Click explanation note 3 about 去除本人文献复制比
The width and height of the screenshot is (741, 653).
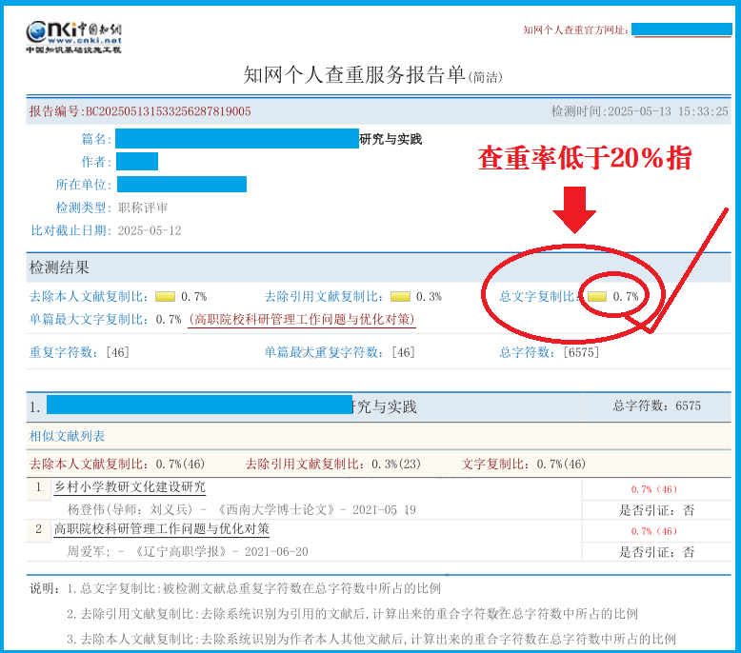tap(371, 640)
